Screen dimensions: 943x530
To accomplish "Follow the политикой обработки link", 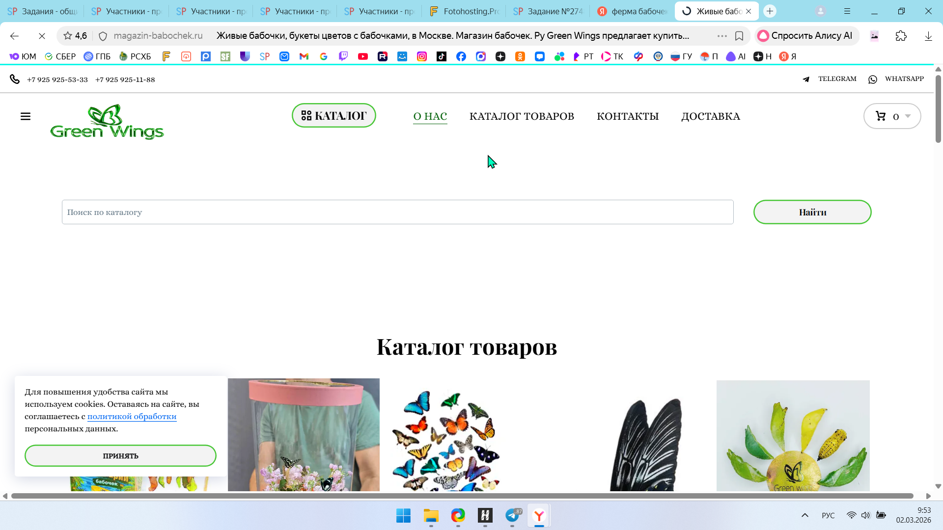I will click(132, 416).
